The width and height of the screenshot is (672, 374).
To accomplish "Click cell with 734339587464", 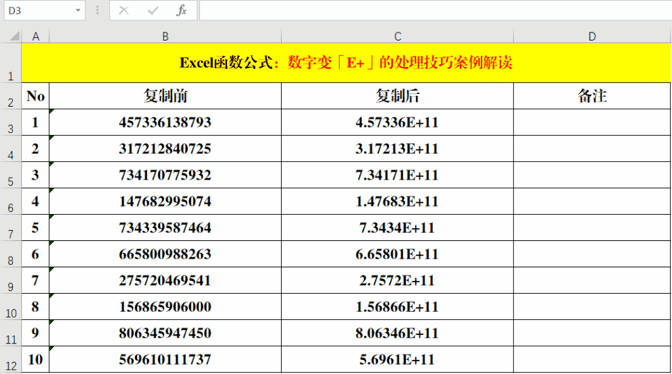I will point(165,228).
